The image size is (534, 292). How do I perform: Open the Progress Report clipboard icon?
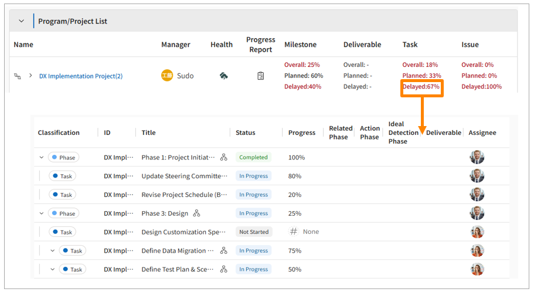(261, 76)
